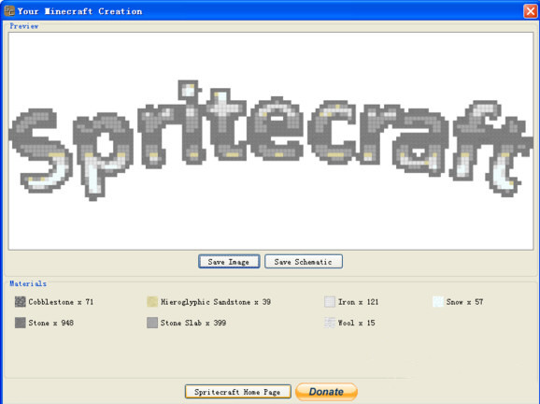540x404 pixels.
Task: Click the Snow material icon
Action: tap(438, 302)
